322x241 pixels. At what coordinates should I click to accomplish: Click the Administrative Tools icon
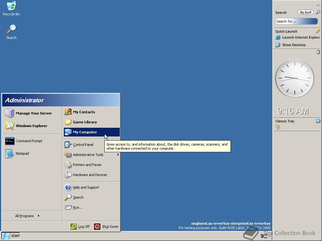point(68,154)
